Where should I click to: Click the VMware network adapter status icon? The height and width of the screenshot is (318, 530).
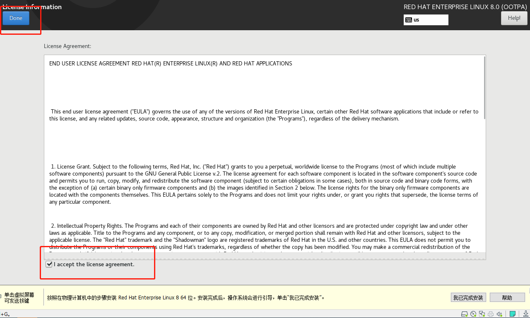point(482,314)
